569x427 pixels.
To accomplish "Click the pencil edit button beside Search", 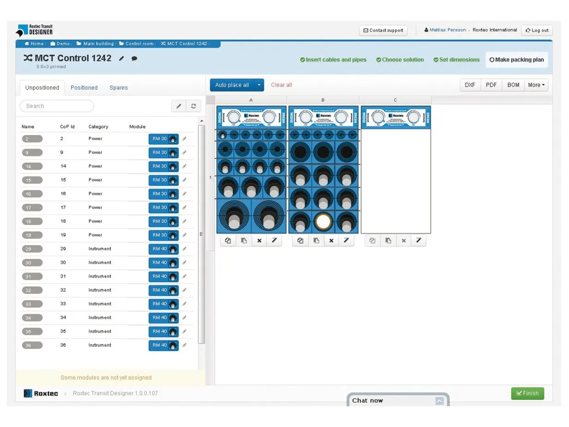I will click(179, 106).
